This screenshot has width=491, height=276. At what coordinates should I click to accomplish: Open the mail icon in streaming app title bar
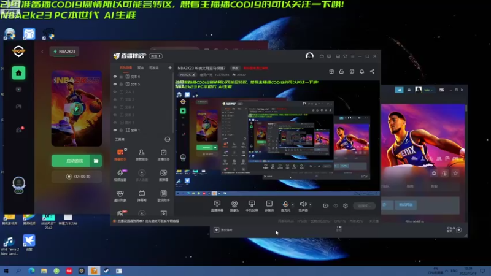(x=322, y=56)
